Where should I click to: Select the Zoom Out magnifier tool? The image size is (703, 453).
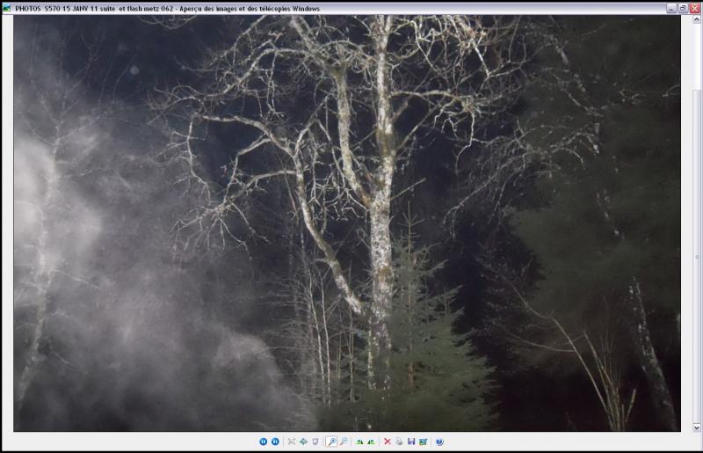344,442
